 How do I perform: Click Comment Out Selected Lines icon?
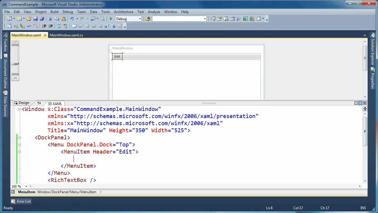tap(59, 26)
